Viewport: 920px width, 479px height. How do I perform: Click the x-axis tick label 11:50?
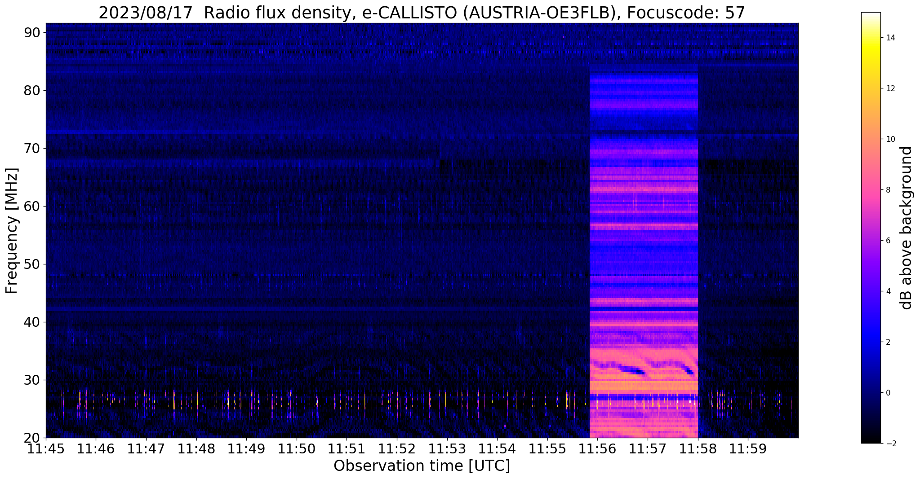[x=296, y=448]
